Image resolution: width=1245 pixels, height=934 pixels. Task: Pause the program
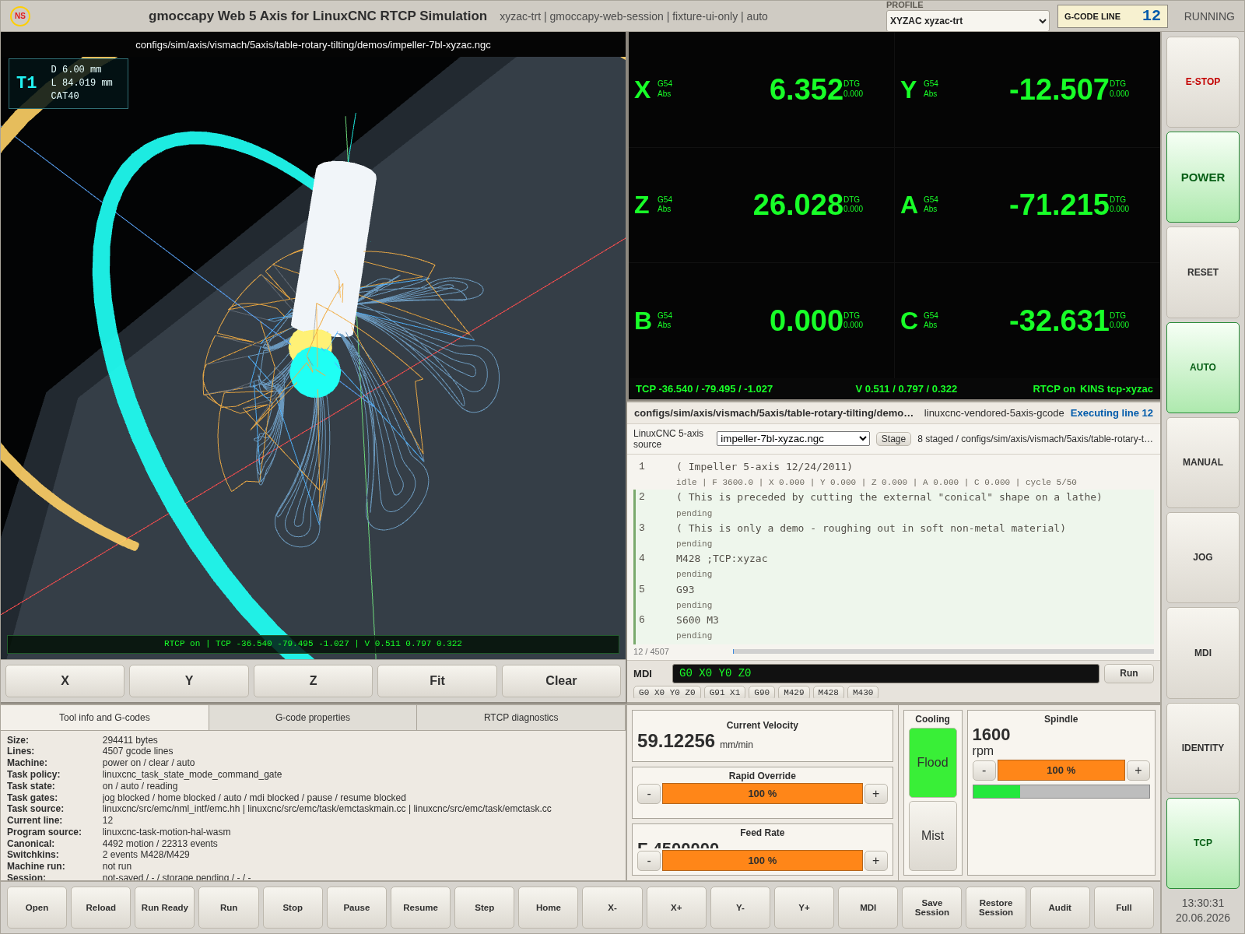coord(356,908)
